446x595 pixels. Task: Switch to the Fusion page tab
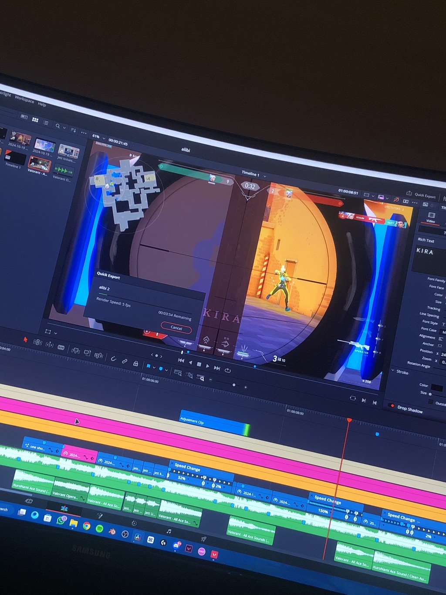[x=100, y=515]
